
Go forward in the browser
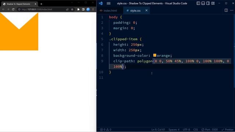[8, 9]
